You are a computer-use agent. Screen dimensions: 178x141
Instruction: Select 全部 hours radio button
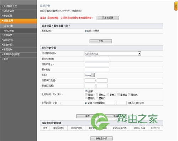(86, 103)
